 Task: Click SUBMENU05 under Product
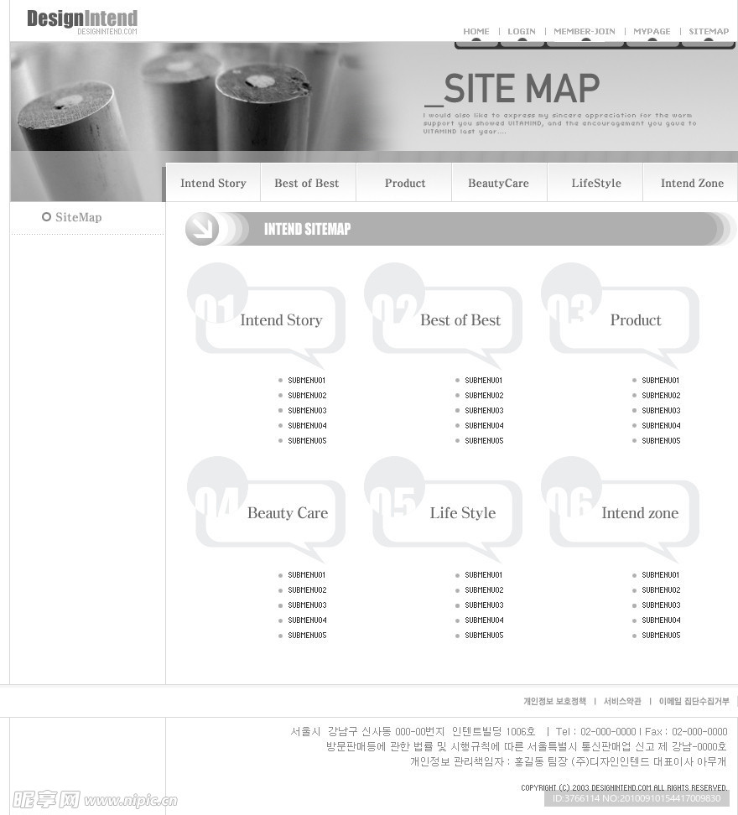pos(661,441)
